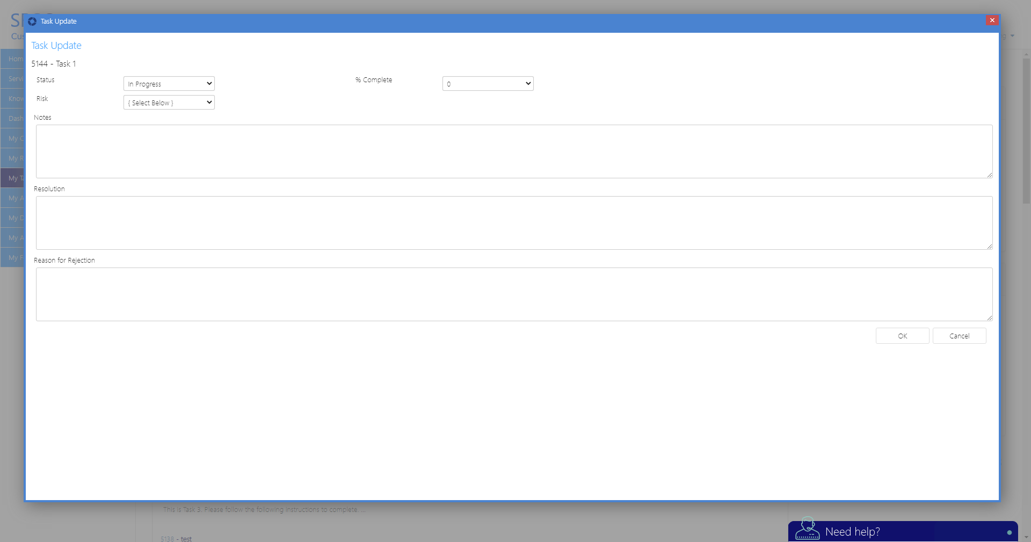Screen dimensions: 1031x542
Task: Close the Task Update dialog with red X
Action: pos(992,20)
